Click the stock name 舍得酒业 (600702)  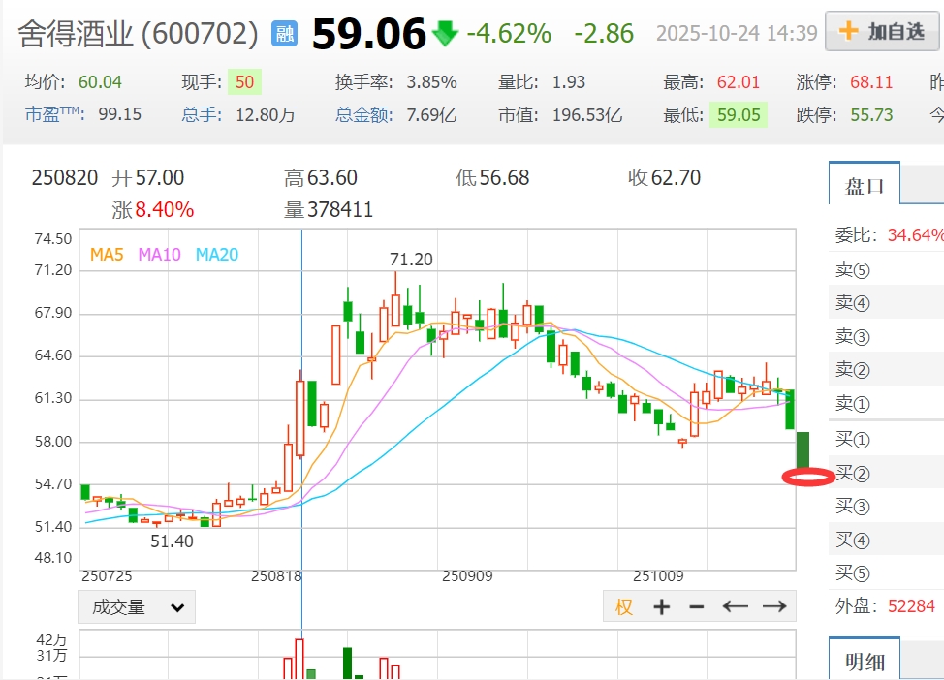139,33
